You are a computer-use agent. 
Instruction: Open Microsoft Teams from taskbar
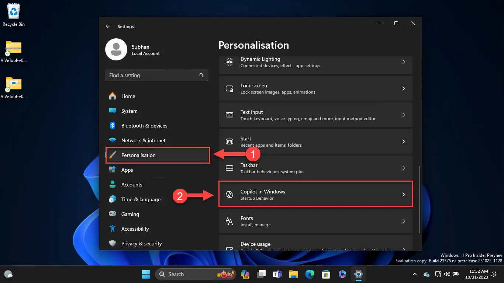pos(277,274)
